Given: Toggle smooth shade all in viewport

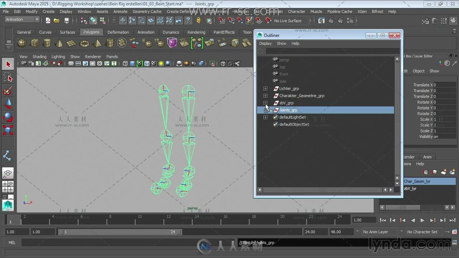Looking at the screenshot, I should tap(132, 63).
